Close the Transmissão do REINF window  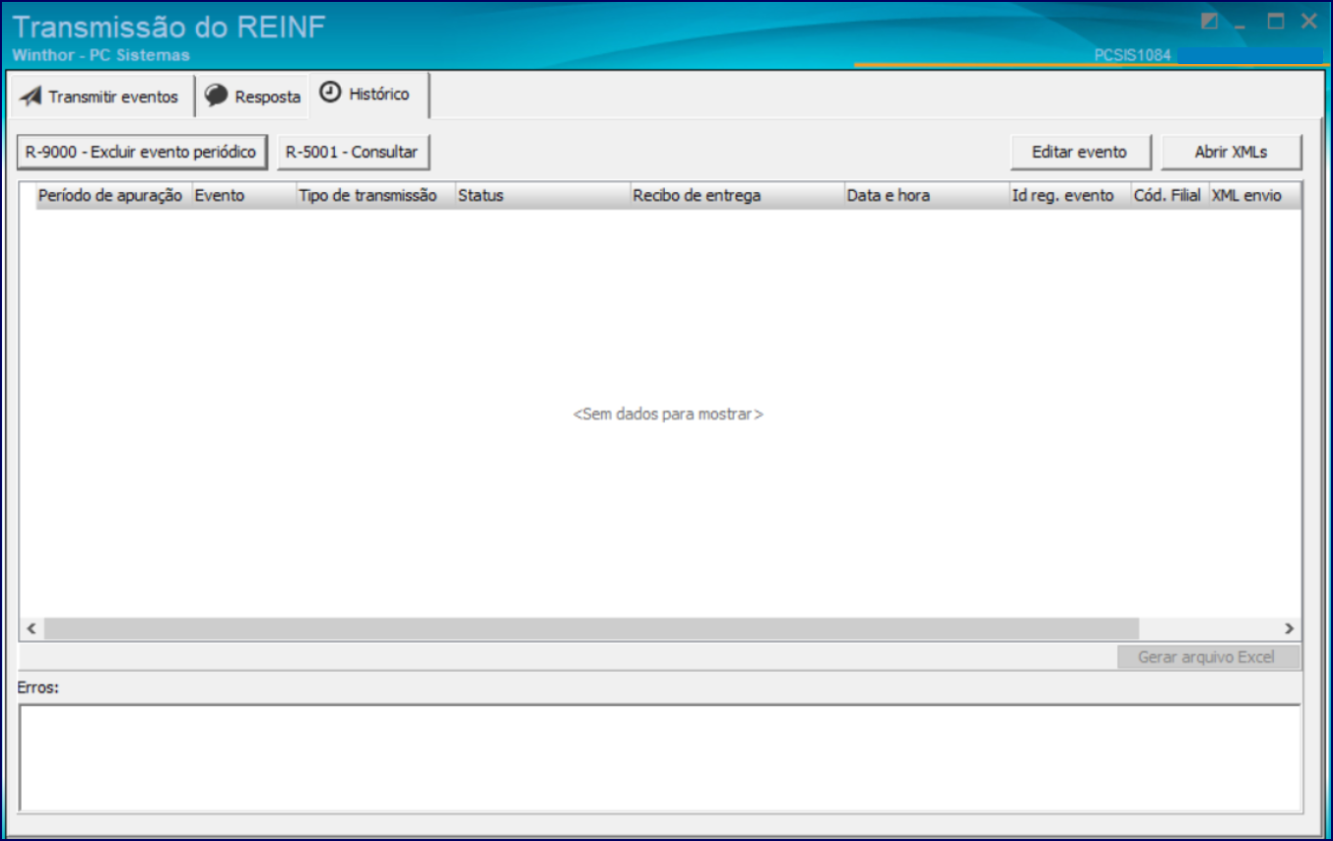coord(1309,22)
